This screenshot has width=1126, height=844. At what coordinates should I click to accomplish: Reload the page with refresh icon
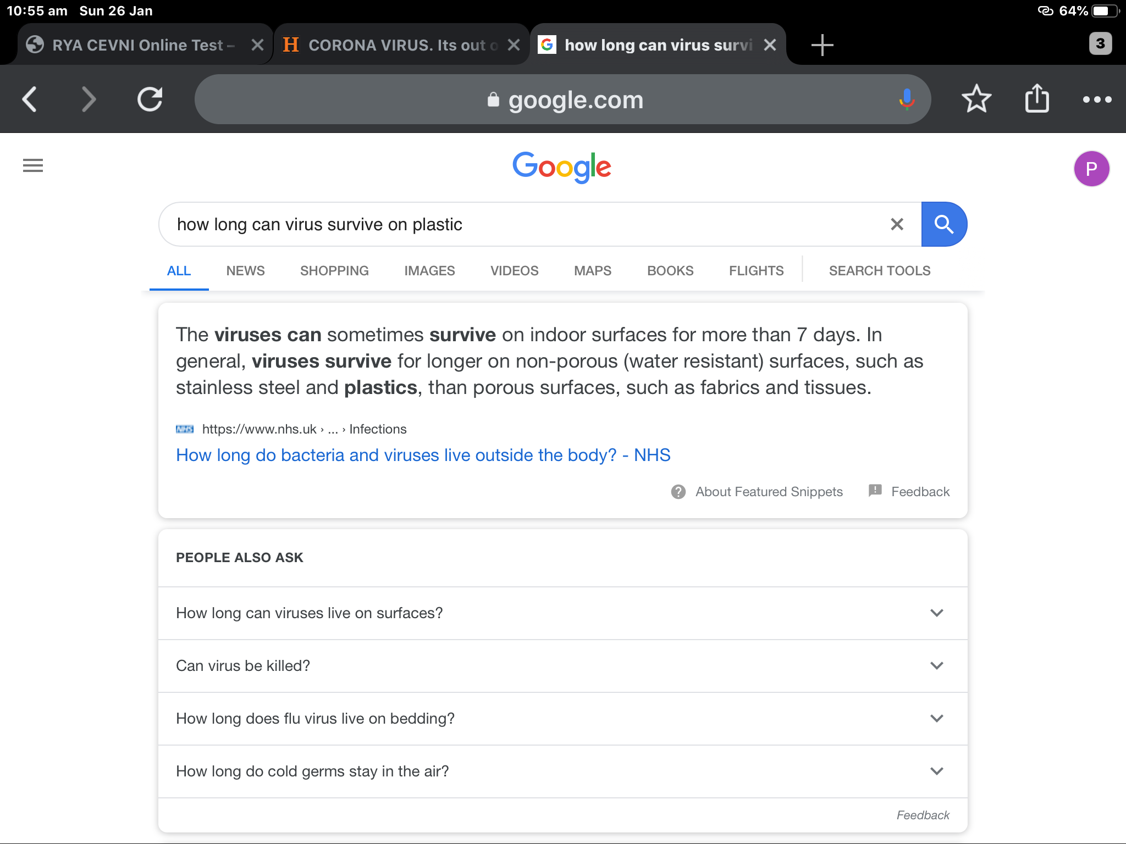150,99
